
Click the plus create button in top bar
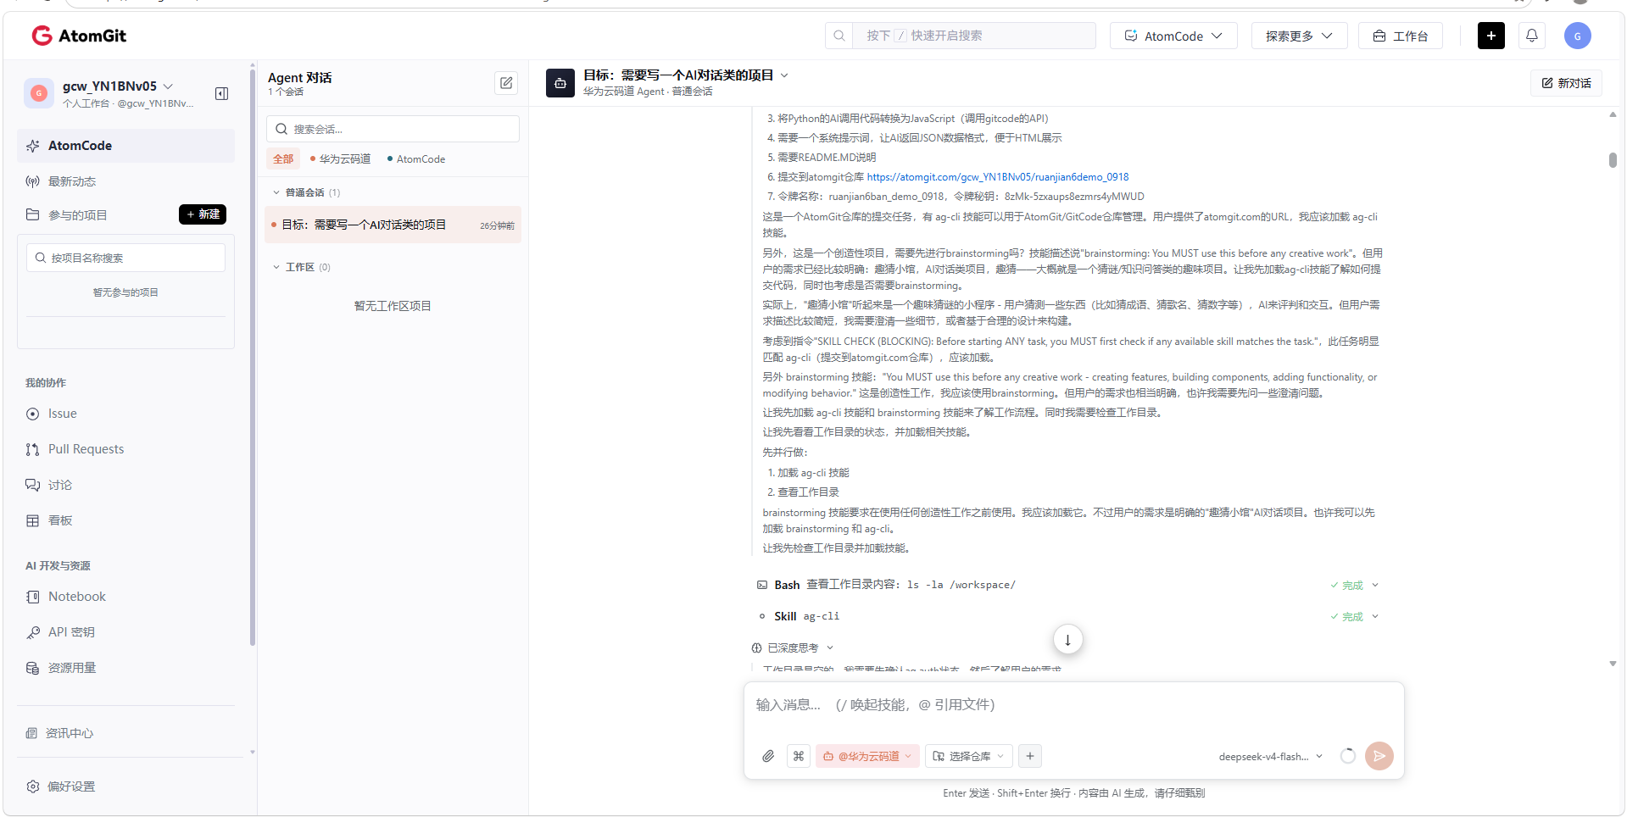pos(1490,36)
